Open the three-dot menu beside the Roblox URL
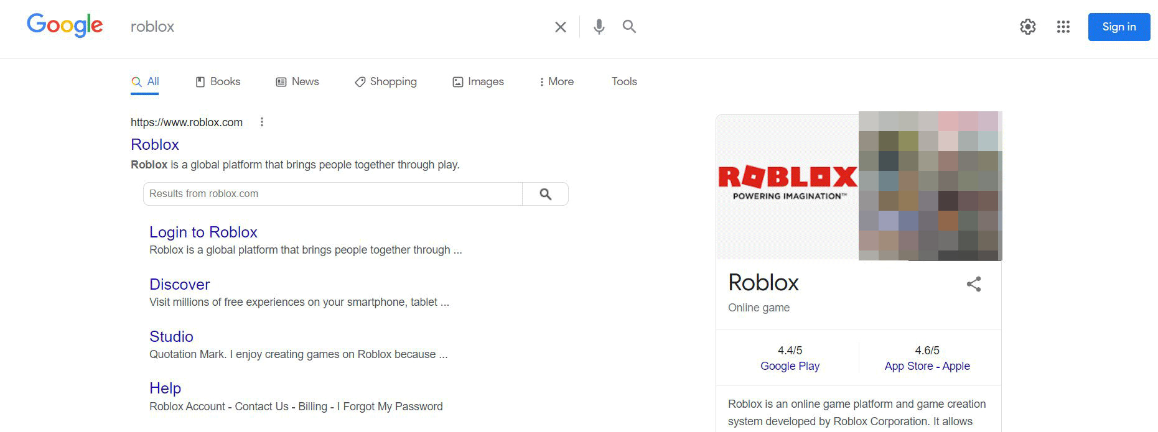This screenshot has height=432, width=1158. tap(262, 122)
